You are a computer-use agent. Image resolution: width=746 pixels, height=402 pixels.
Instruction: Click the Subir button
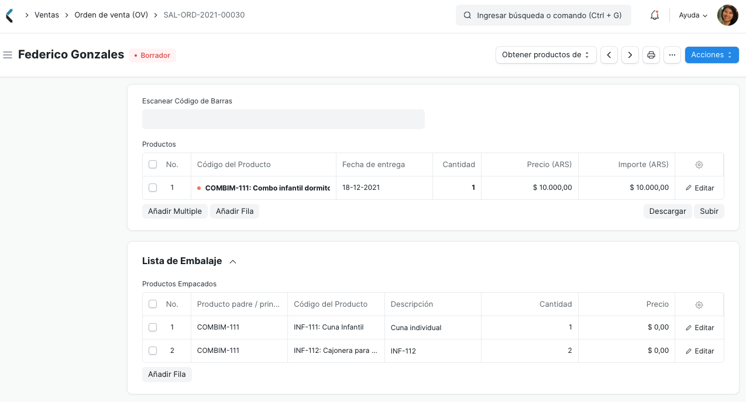click(x=709, y=212)
